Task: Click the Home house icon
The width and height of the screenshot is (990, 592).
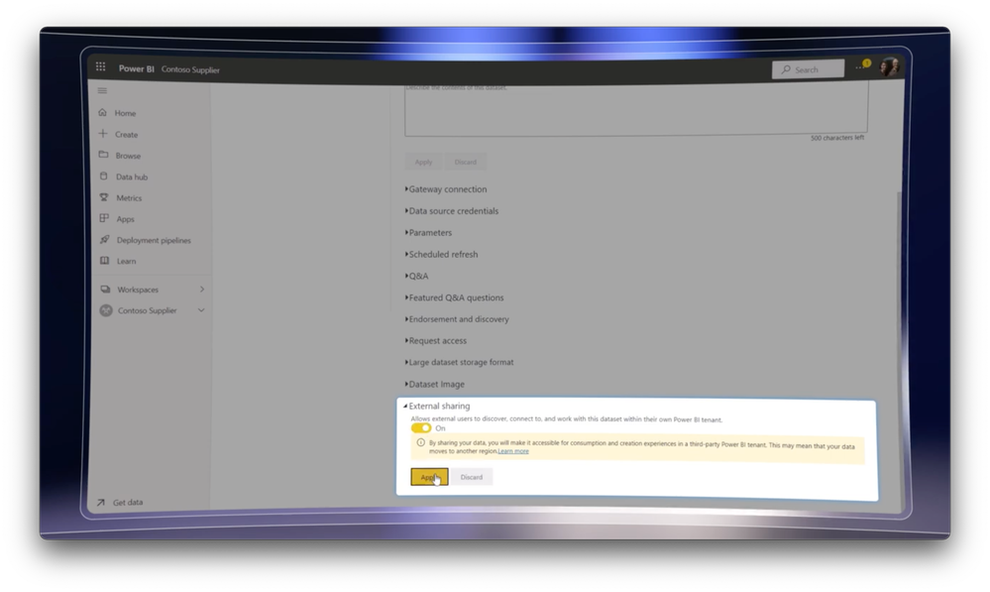Action: click(103, 112)
